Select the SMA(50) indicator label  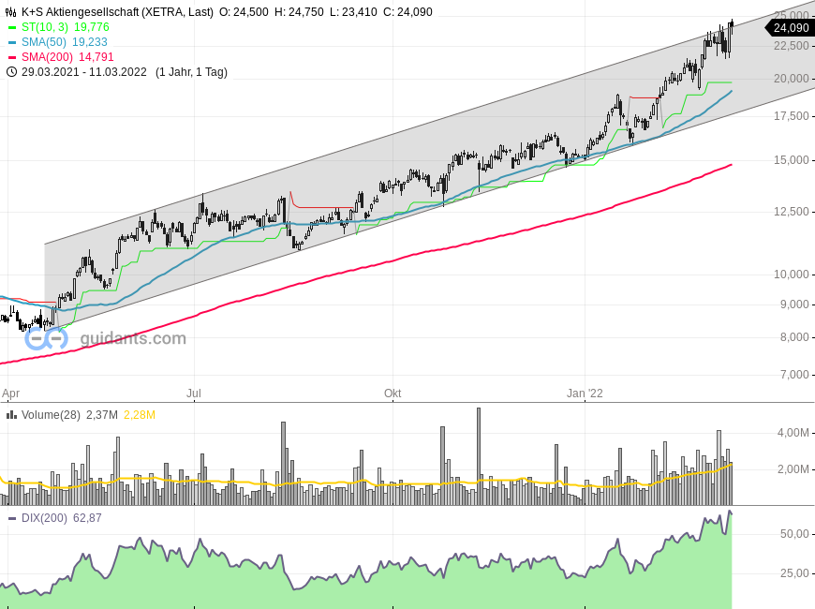click(x=44, y=42)
